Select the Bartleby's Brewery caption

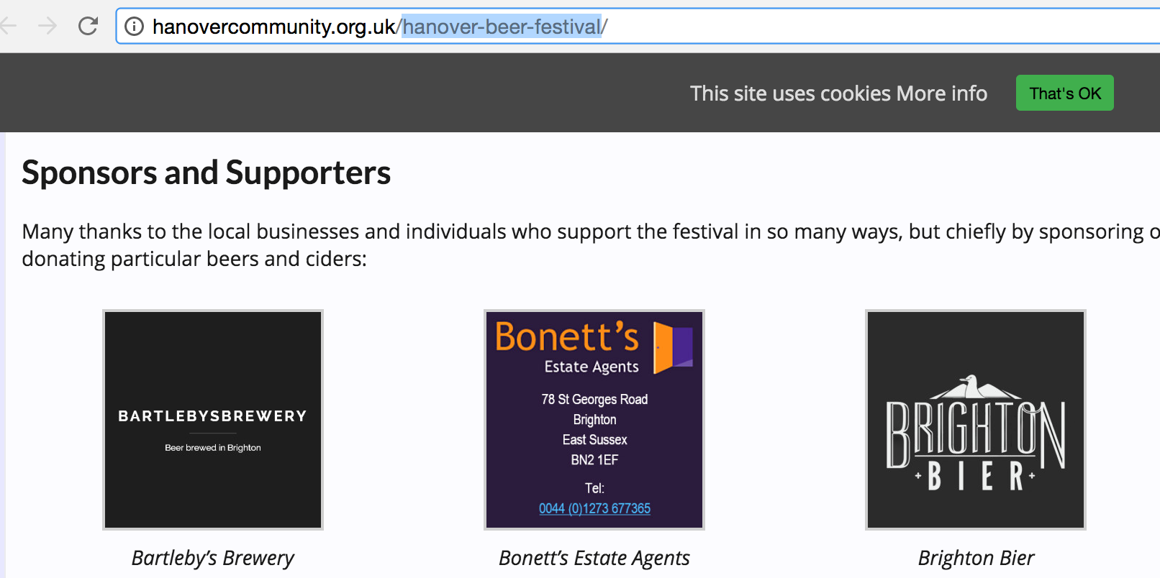click(x=213, y=558)
